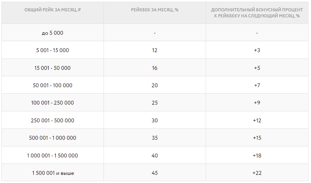The height and width of the screenshot is (183, 311).
Task: Click the "до 5 000" rake cell
Action: (x=52, y=33)
